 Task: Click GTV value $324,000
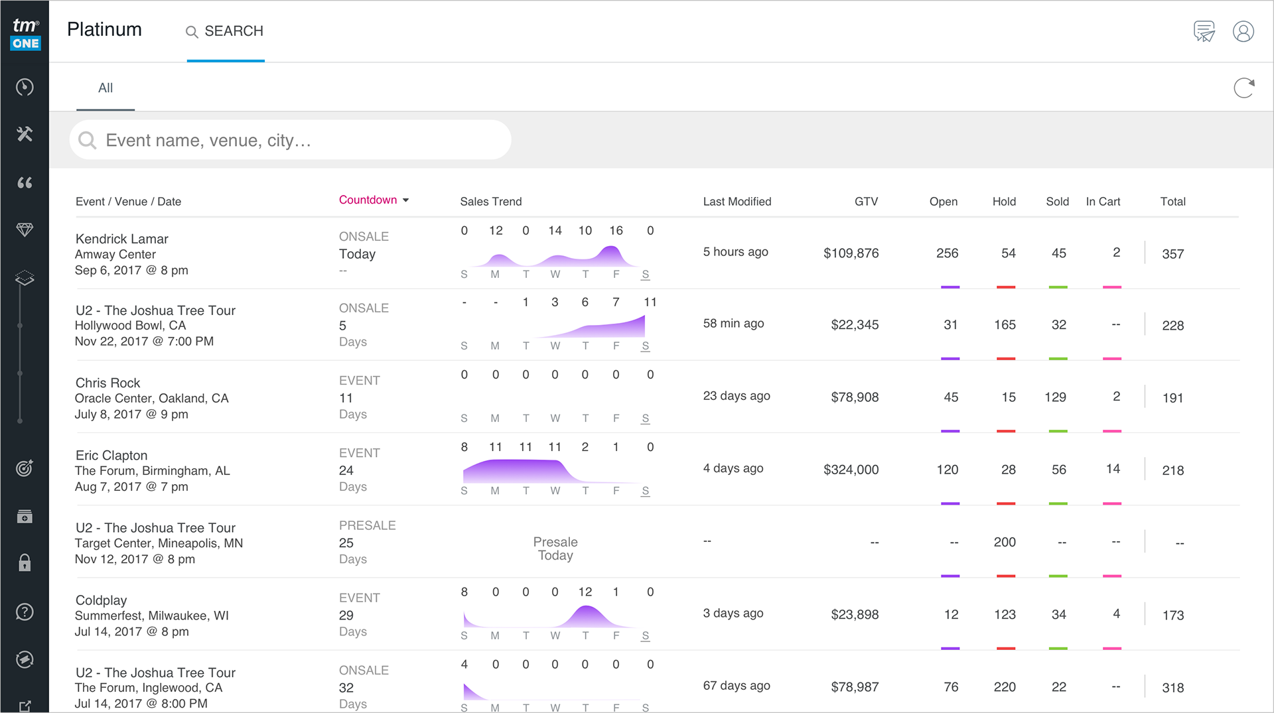(851, 470)
